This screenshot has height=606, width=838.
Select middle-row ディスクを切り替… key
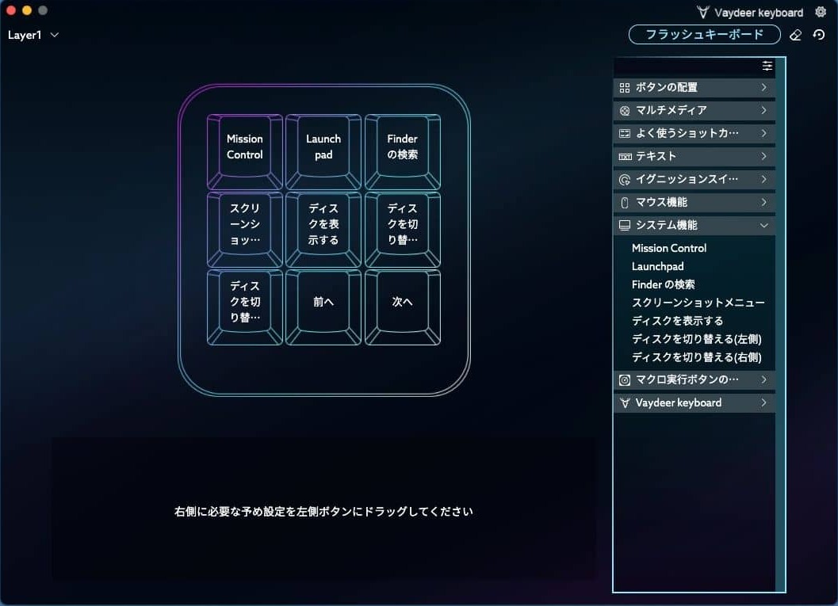coord(403,230)
